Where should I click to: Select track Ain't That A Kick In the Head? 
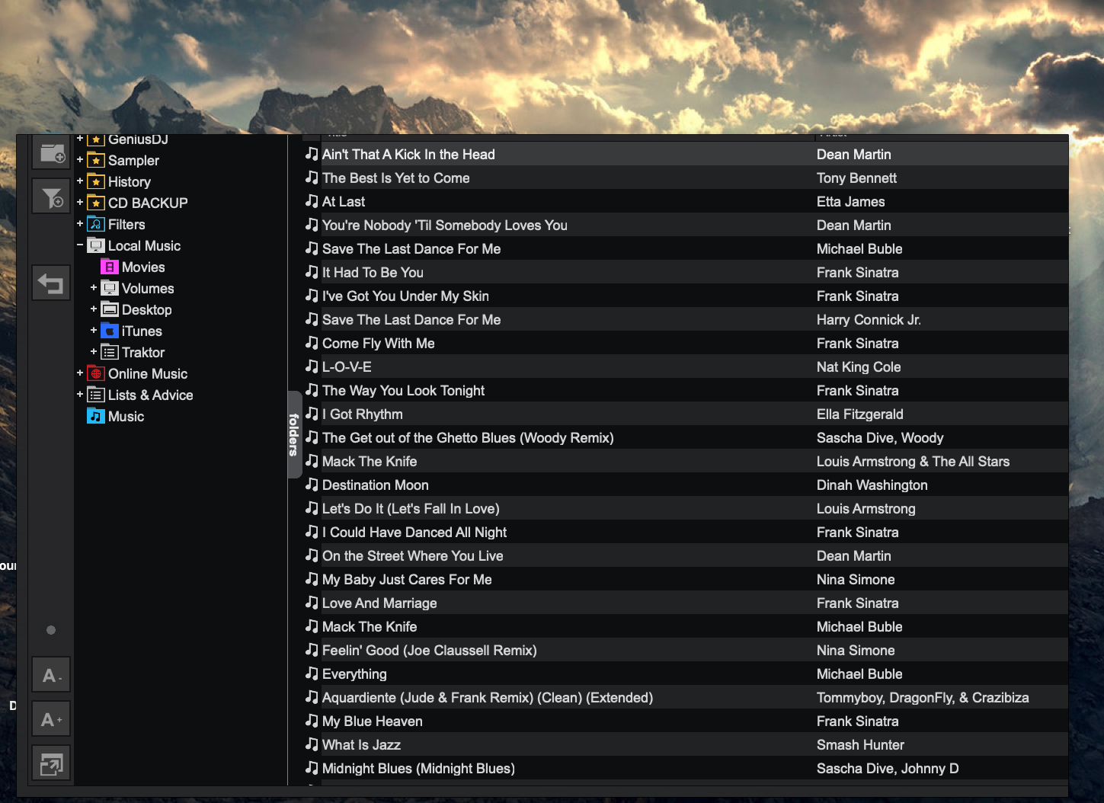coord(408,154)
